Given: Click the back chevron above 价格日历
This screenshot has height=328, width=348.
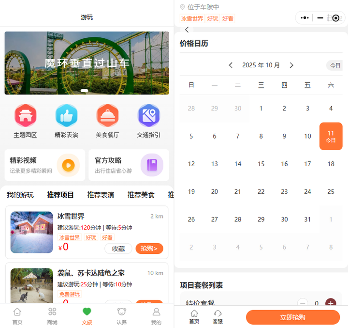Looking at the screenshot, I should 187,30.
